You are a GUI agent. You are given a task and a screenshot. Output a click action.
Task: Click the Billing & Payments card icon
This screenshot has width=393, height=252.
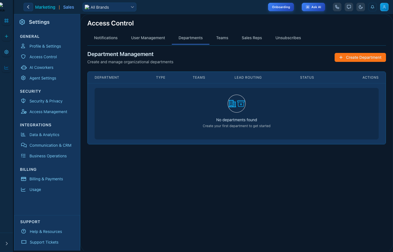tap(24, 179)
